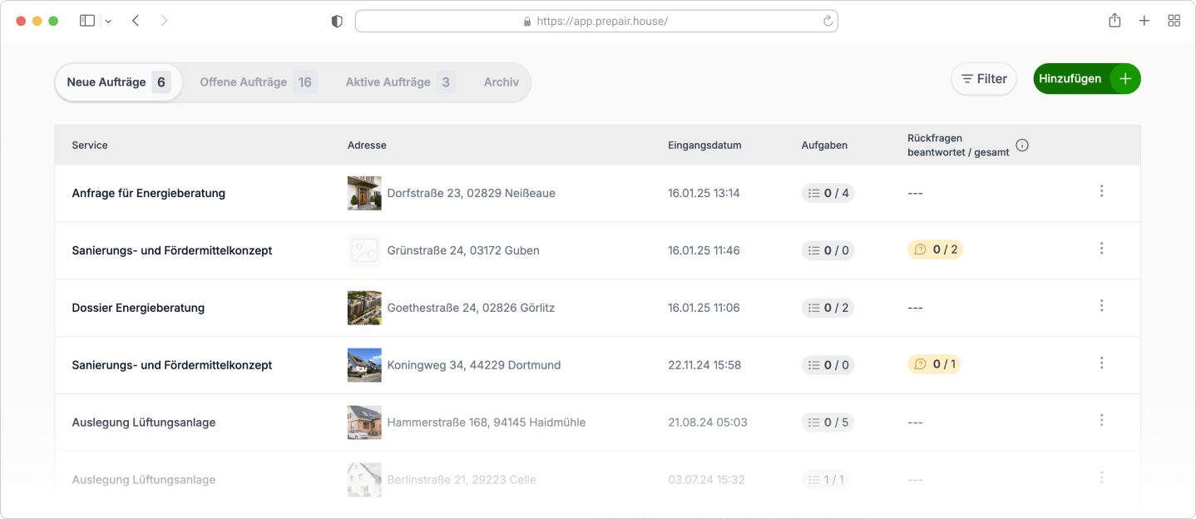Click the 0 / 2 Rückfragen badge
1196x519 pixels.
936,249
